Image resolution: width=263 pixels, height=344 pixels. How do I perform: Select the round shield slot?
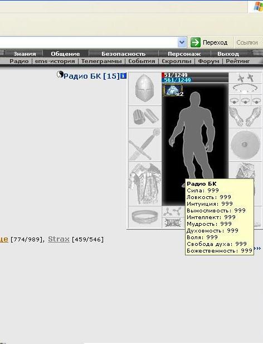tap(245, 144)
